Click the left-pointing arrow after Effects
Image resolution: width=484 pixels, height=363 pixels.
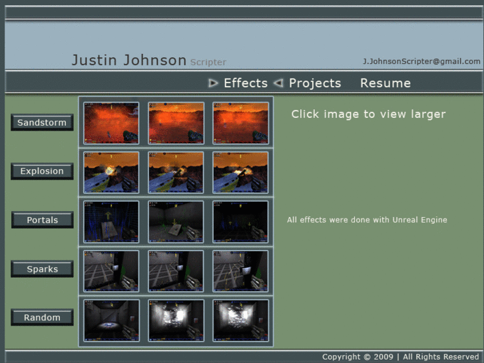point(278,83)
